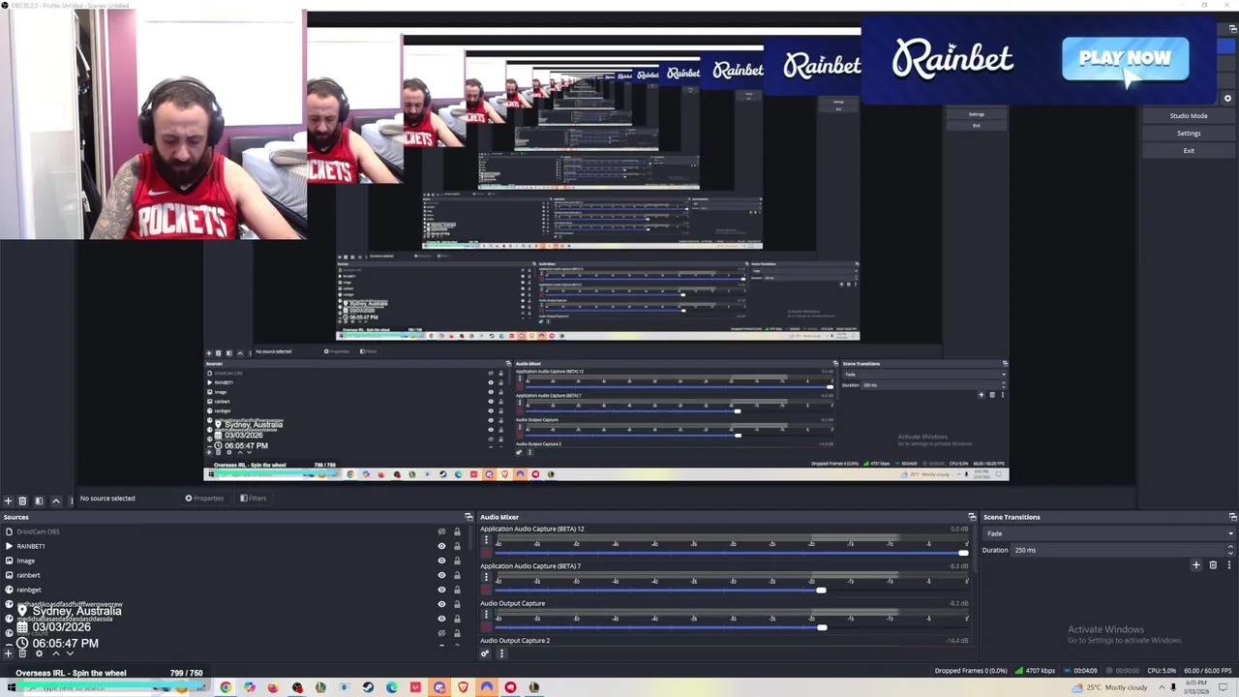Select the DroidCam OBS source row
The height and width of the screenshot is (697, 1239).
click(x=220, y=531)
